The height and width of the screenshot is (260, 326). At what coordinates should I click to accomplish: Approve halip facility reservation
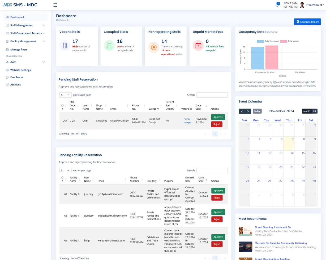218,237
